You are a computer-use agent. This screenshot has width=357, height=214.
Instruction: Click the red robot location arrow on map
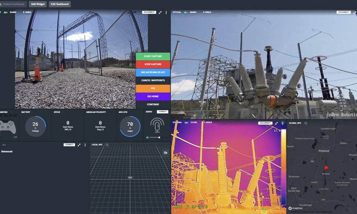pos(326,168)
